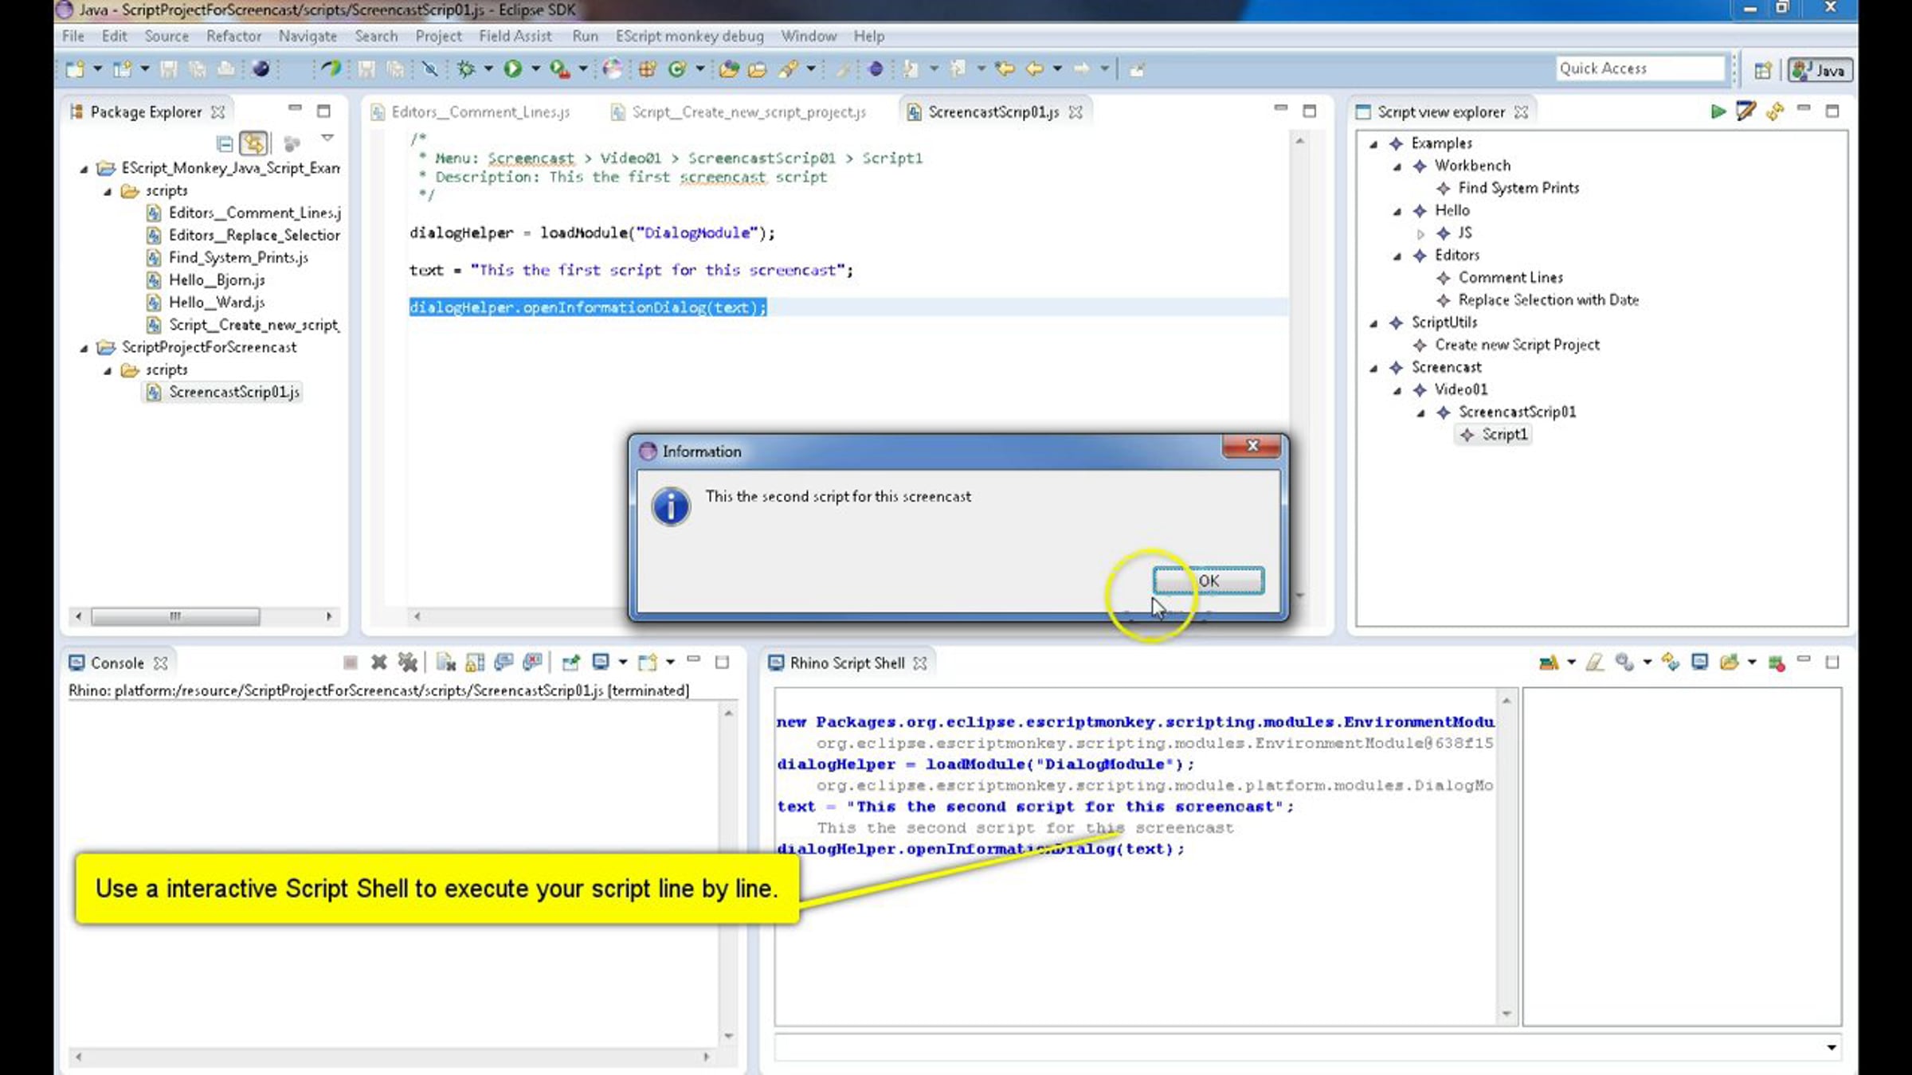Click the Last Edit Location arrow icon

(1005, 69)
